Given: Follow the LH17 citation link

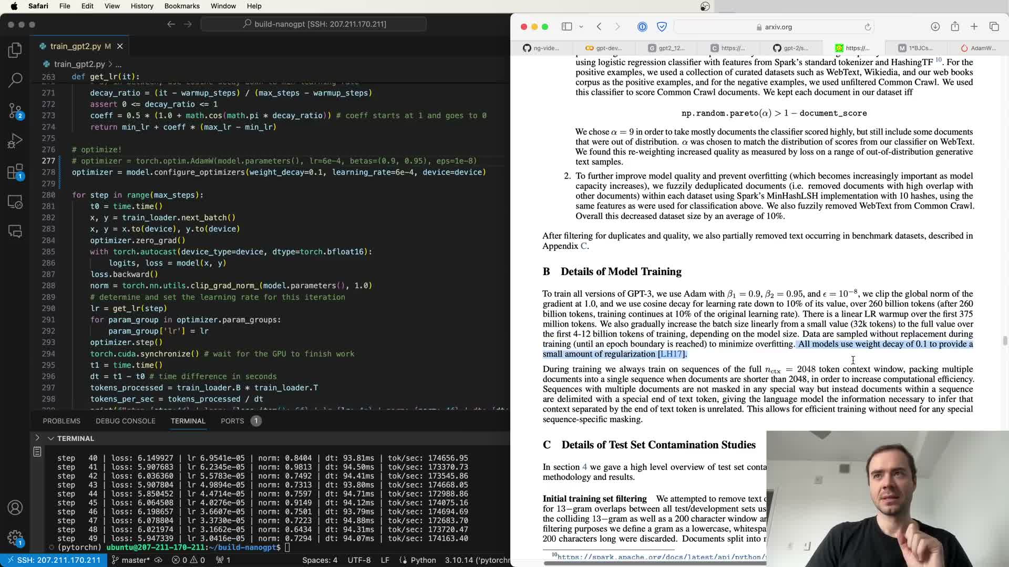Looking at the screenshot, I should 671,354.
